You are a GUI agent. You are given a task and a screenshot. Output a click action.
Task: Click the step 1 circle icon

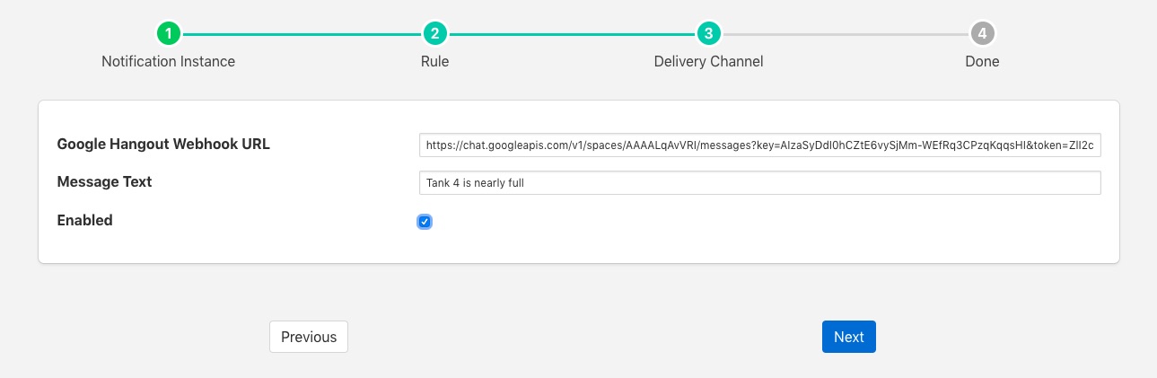[x=168, y=34]
